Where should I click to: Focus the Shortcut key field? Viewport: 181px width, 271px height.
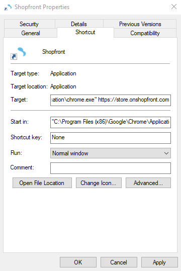pos(111,138)
